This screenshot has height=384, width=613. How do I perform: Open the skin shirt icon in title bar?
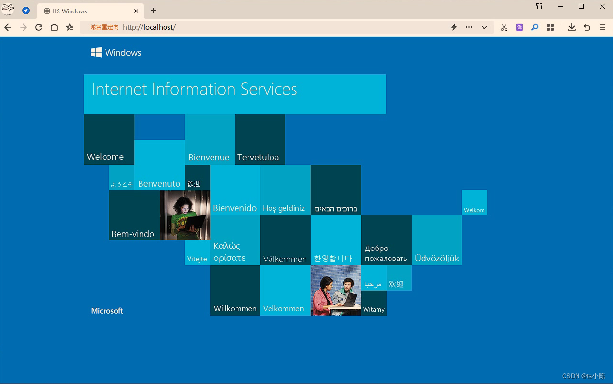click(x=540, y=6)
